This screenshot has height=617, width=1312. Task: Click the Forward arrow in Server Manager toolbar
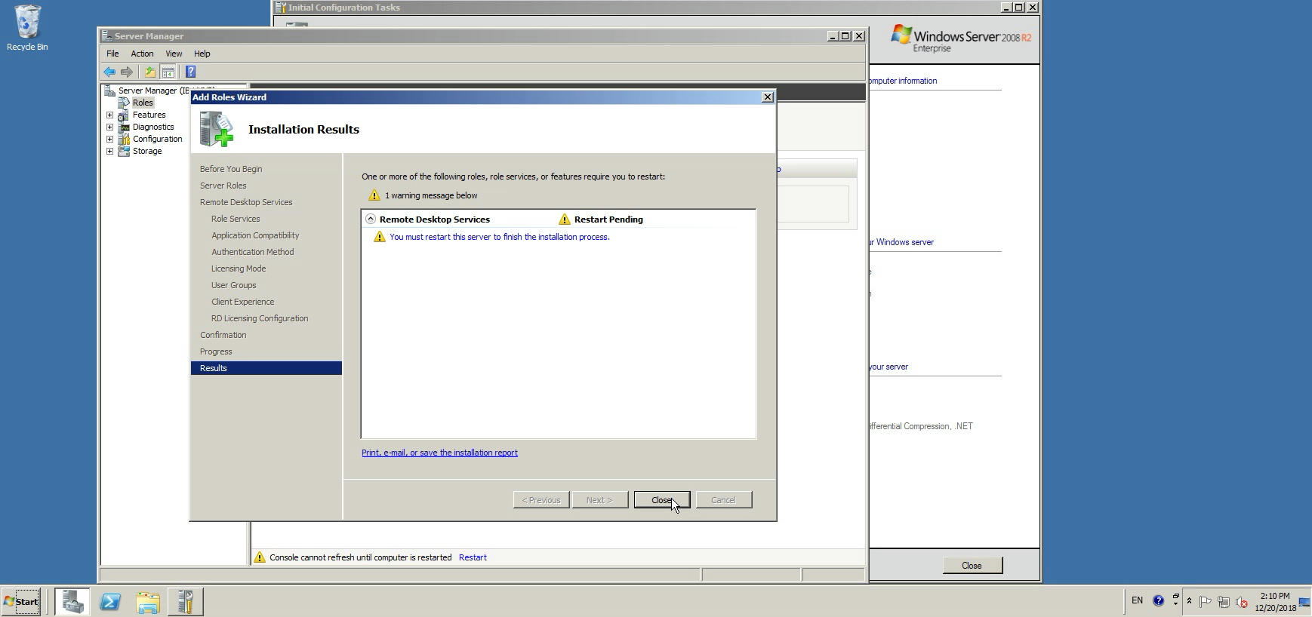point(127,72)
